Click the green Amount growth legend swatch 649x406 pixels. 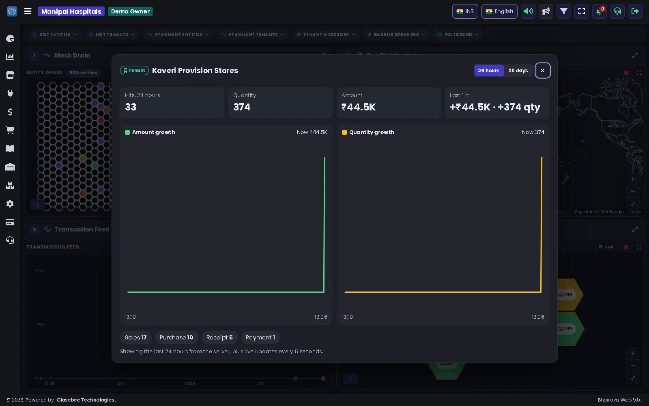click(x=127, y=132)
